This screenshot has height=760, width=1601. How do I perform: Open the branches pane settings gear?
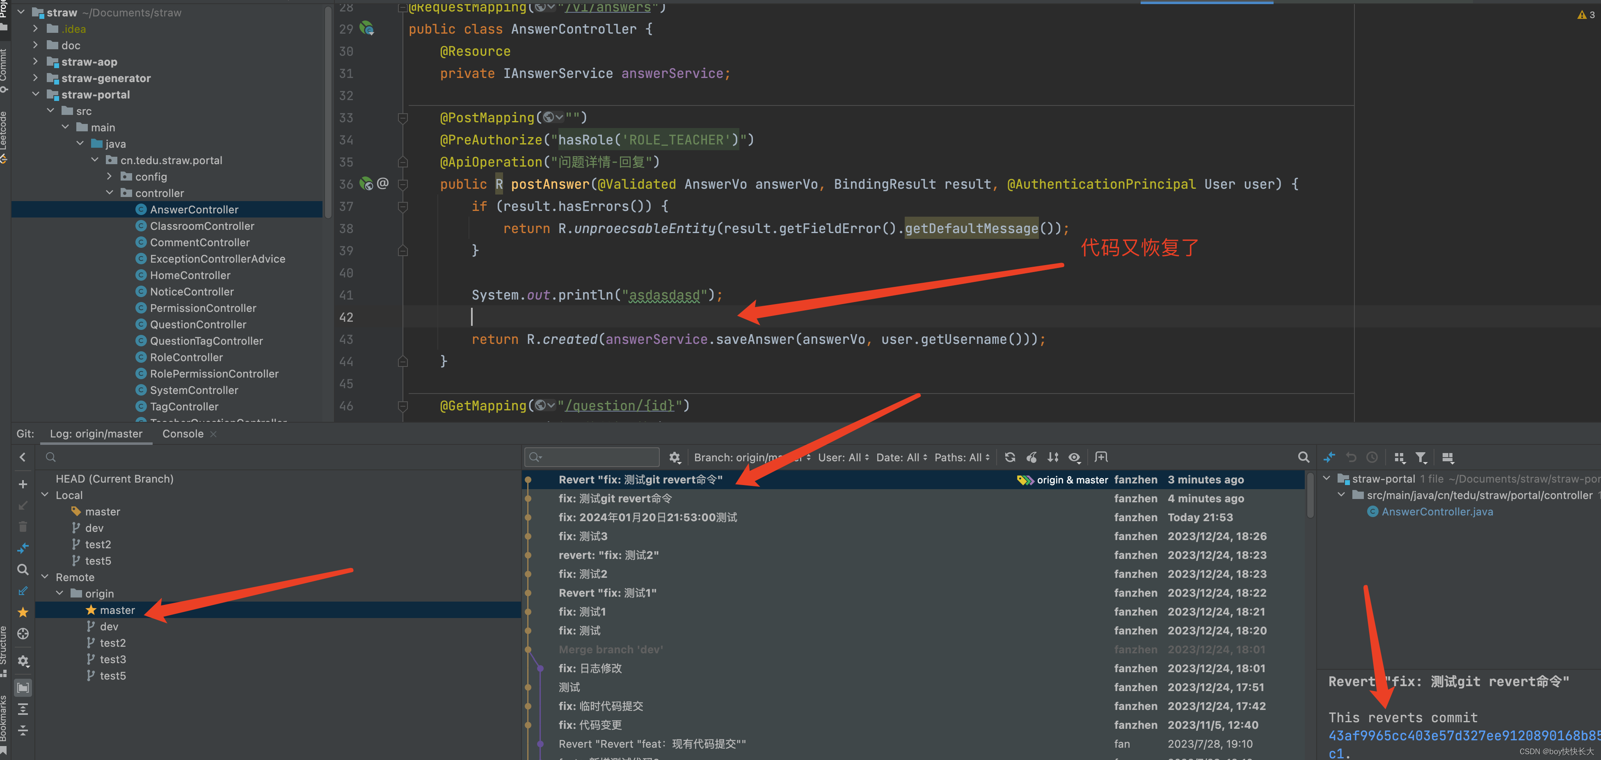pos(23,661)
